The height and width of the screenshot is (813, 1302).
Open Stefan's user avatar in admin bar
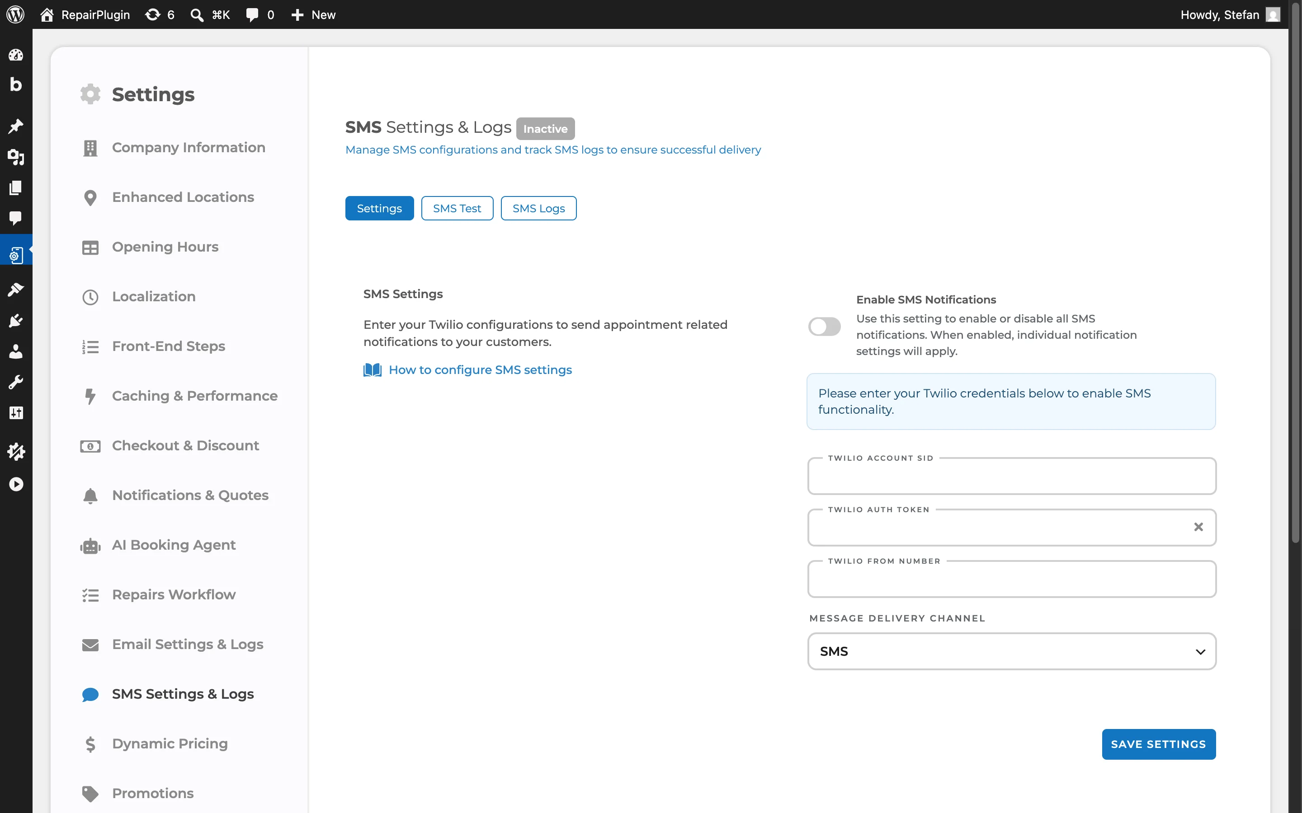(x=1273, y=14)
